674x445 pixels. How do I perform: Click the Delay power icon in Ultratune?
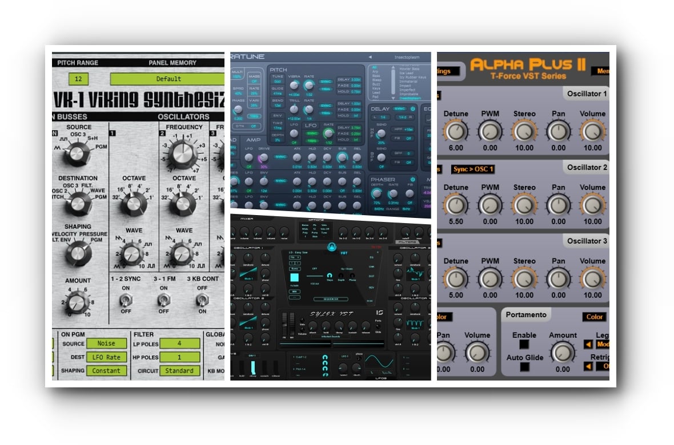tap(412, 108)
